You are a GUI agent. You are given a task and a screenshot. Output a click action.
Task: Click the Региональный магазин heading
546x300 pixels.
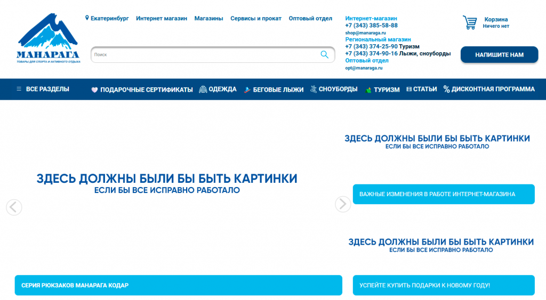[378, 39]
